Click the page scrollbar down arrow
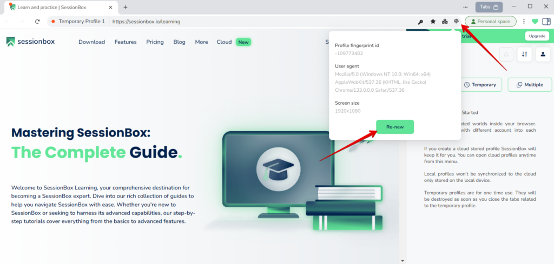Screen dimensions: 554x264 [x=403, y=261]
